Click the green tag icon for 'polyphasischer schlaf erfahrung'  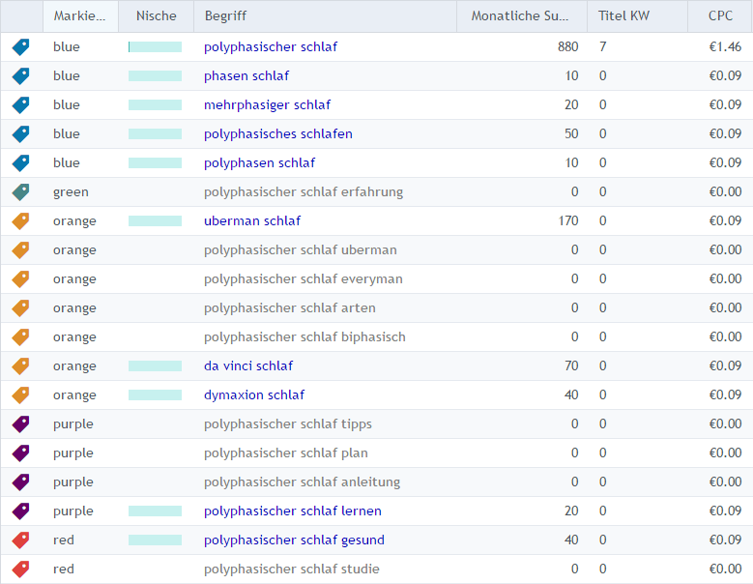pyautogui.click(x=20, y=192)
